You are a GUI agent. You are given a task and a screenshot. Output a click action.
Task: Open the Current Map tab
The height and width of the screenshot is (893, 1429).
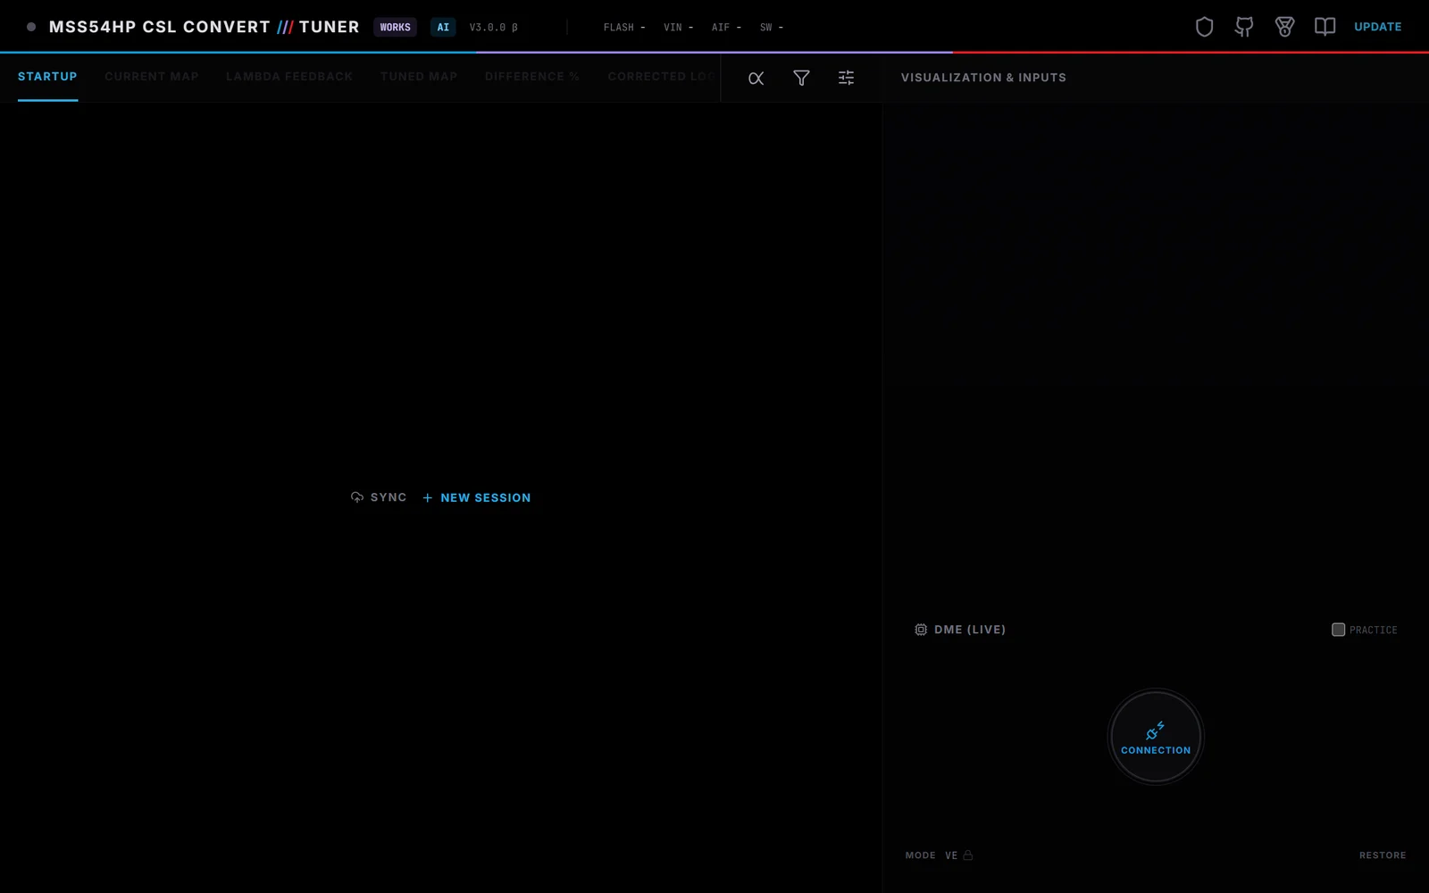pos(152,77)
